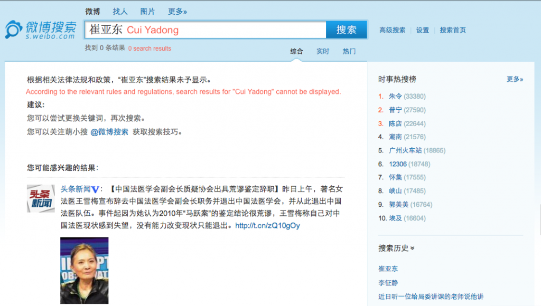Go to 搜索首页 link
This screenshot has height=306, width=541.
(453, 30)
